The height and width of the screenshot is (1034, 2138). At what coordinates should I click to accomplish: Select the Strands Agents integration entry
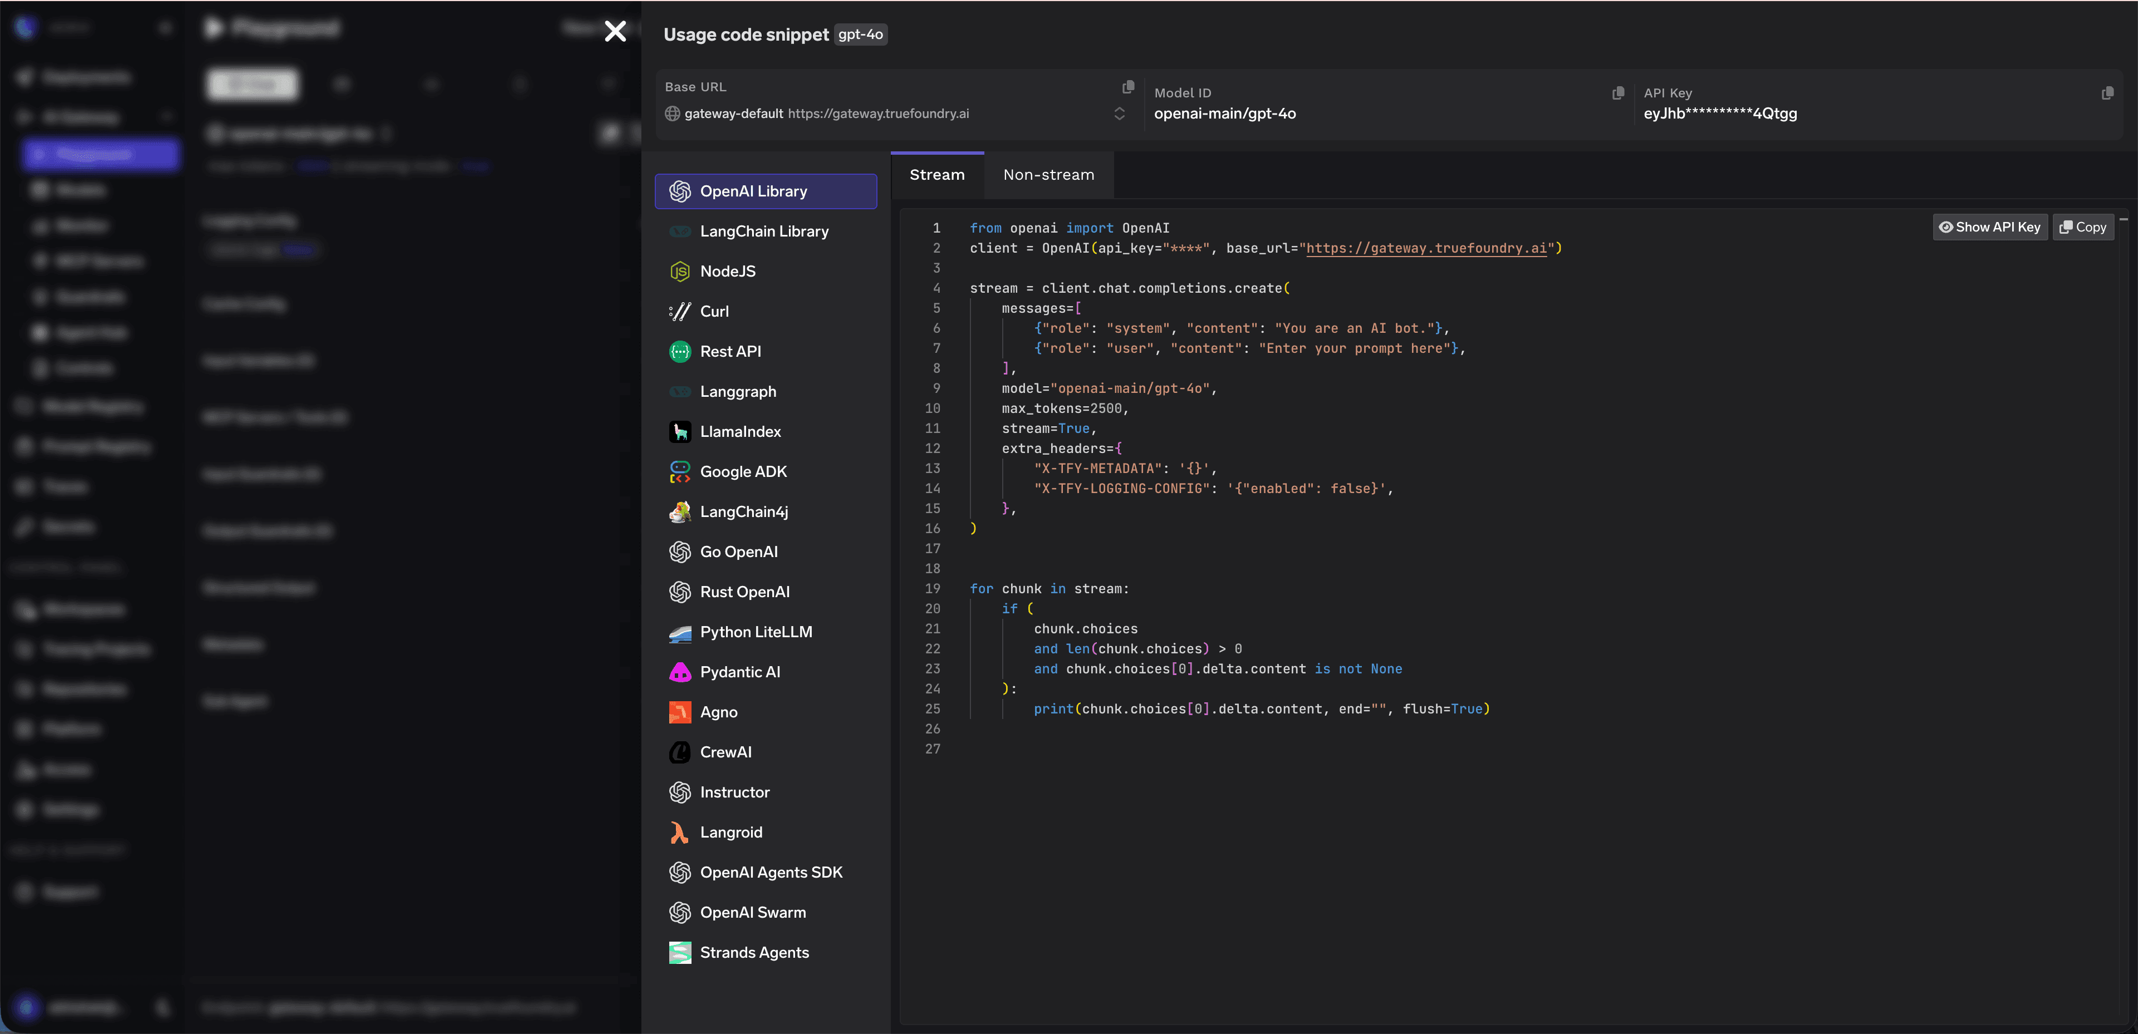click(x=754, y=952)
